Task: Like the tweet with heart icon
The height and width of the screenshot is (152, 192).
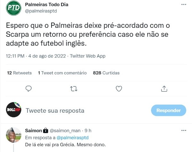Action: [x=118, y=88]
